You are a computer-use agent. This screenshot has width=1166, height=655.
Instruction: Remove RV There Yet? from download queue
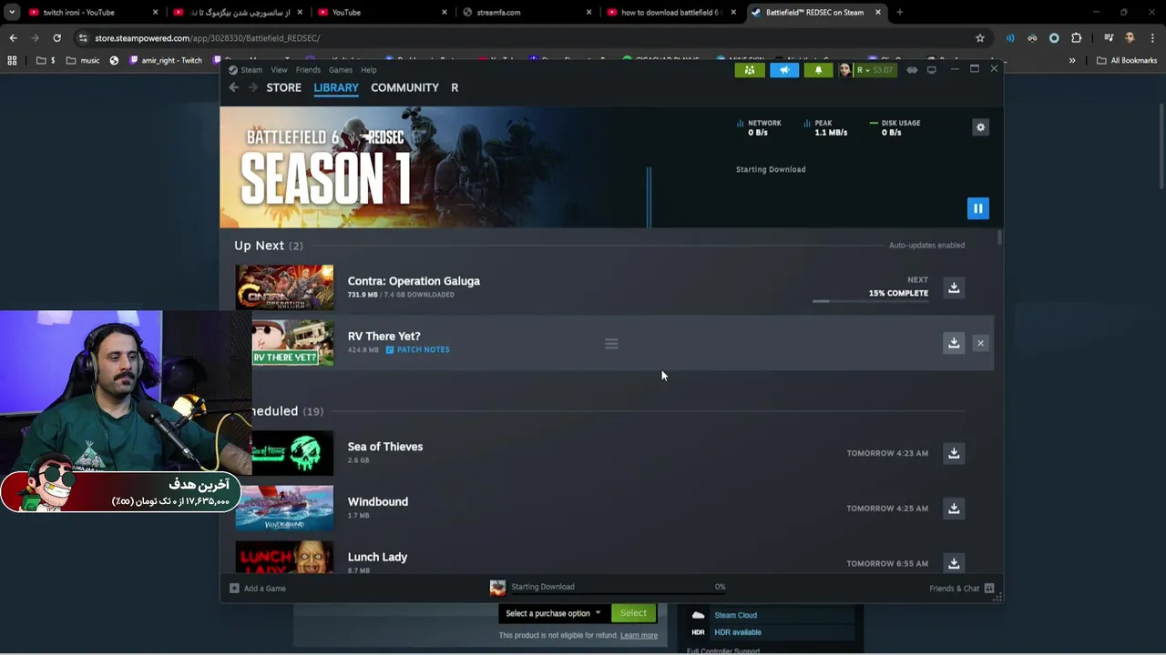(980, 343)
